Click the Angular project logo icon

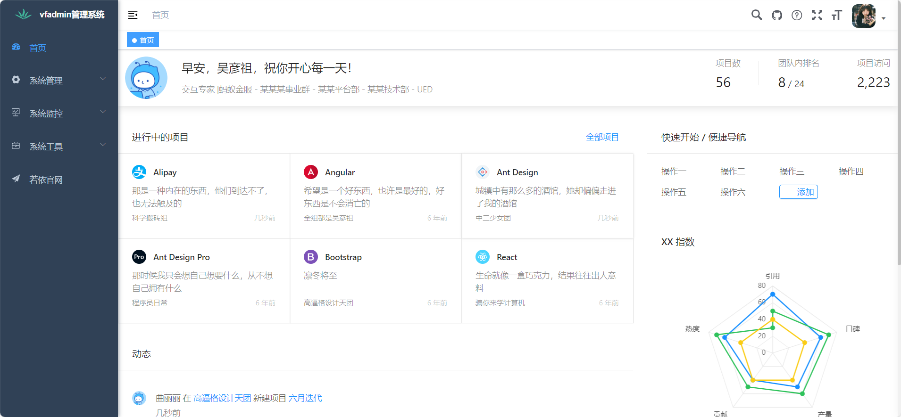311,172
